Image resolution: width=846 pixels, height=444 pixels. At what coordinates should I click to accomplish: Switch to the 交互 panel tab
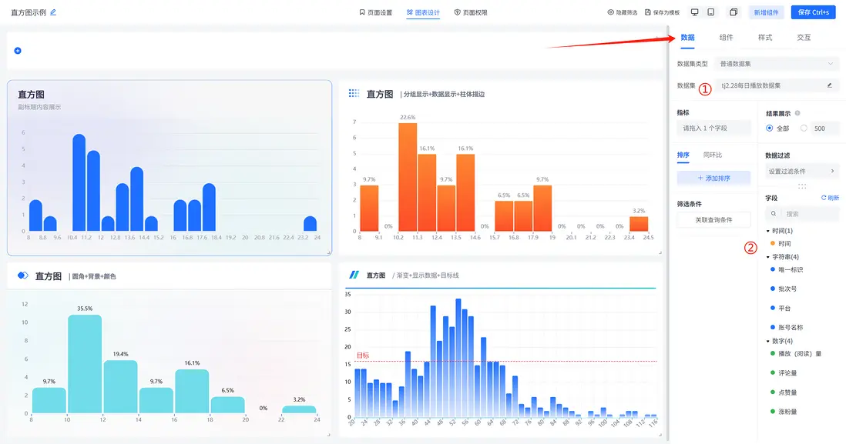point(804,37)
